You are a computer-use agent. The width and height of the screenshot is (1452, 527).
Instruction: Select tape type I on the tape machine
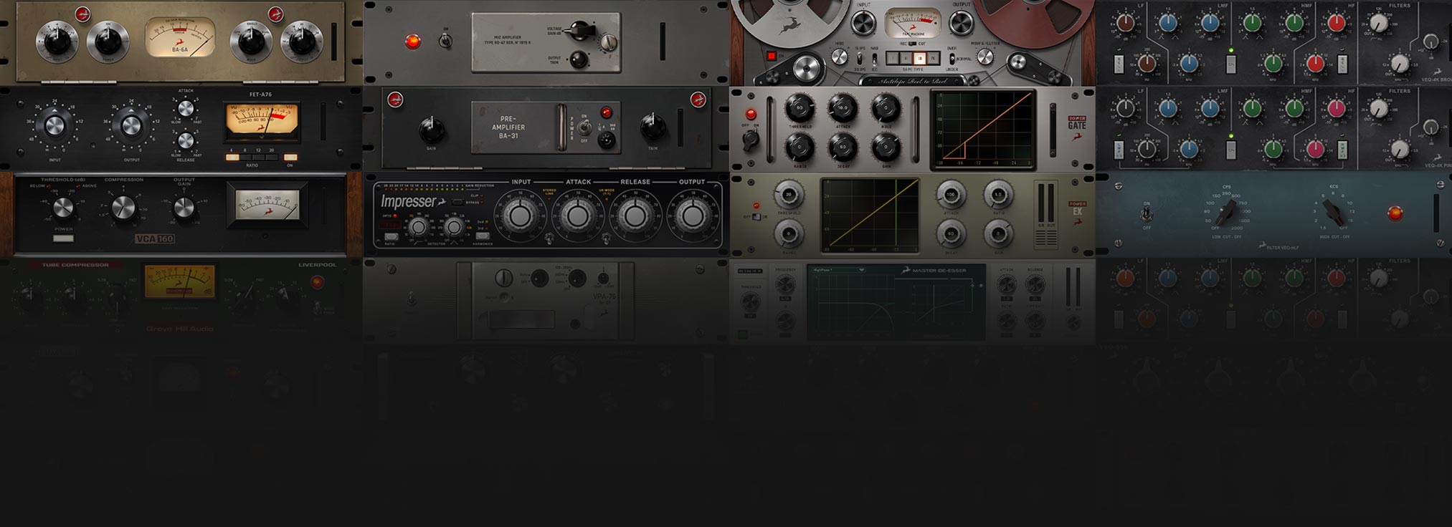pos(893,59)
